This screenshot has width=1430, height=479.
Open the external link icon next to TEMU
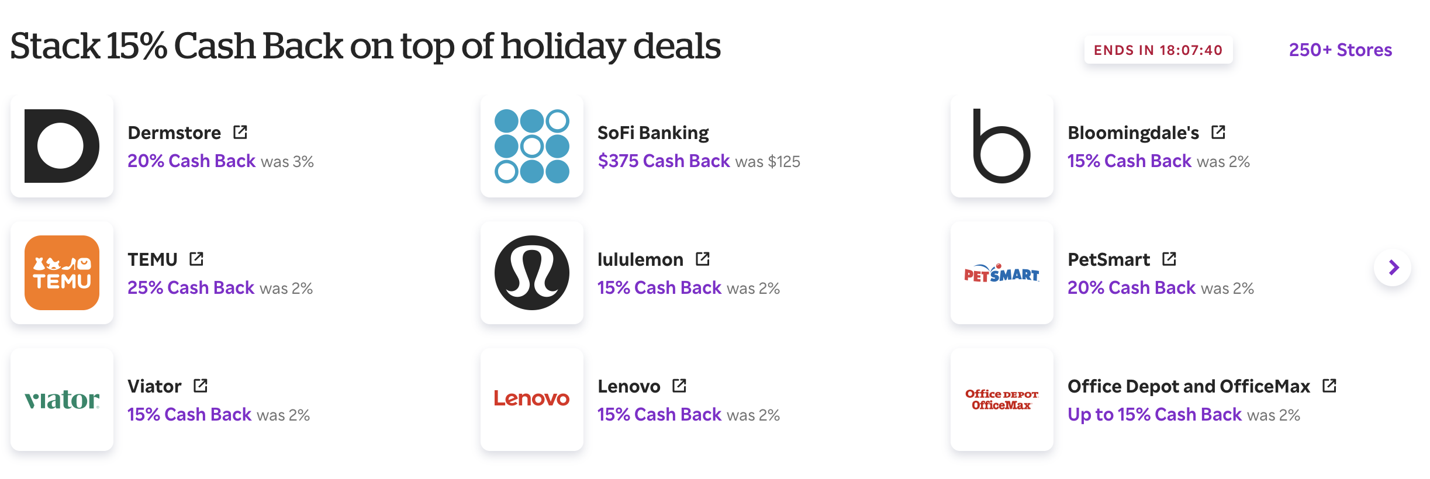[197, 259]
